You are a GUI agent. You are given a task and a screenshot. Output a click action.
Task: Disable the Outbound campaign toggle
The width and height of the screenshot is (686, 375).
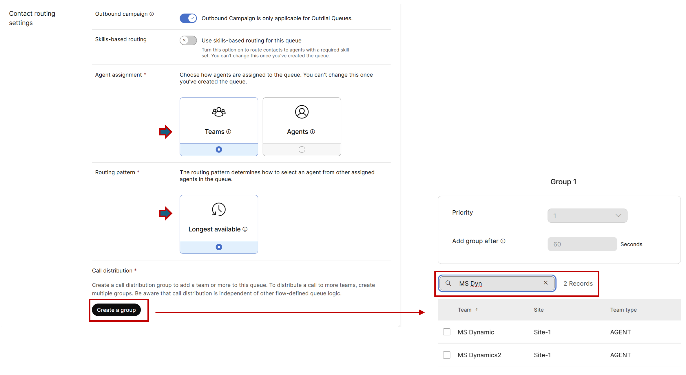[x=188, y=18]
